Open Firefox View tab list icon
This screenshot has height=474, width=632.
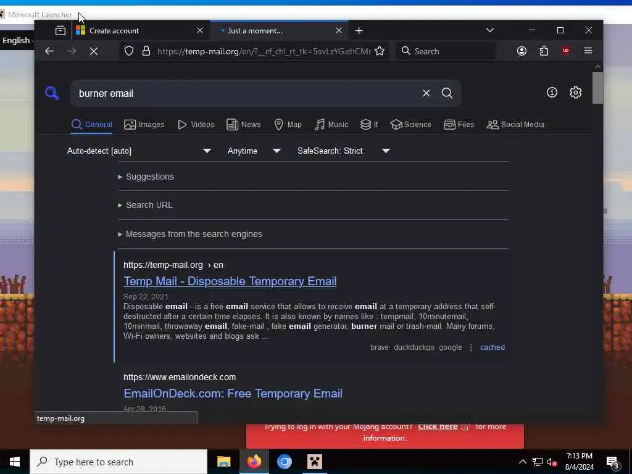[60, 31]
